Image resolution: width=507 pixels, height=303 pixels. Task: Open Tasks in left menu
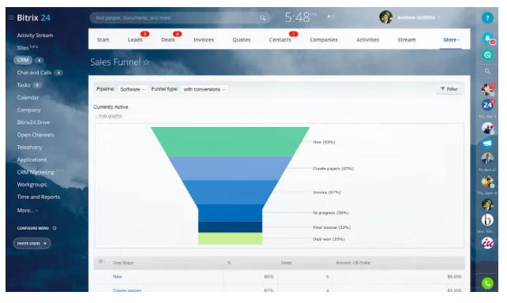click(24, 85)
